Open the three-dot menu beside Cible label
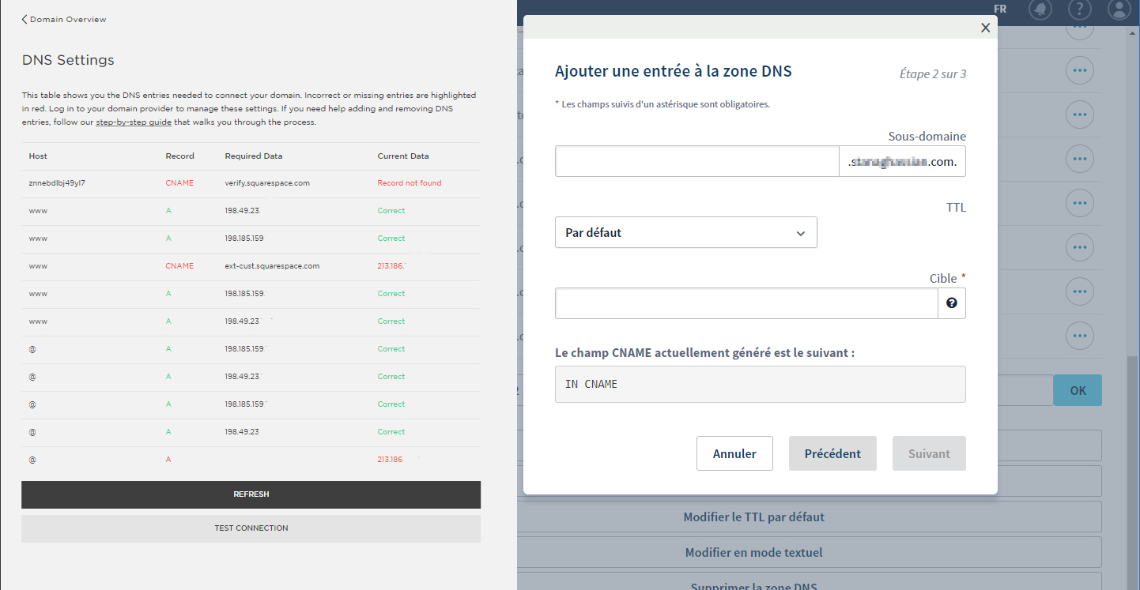Screen dimensions: 1140x590 (x=1079, y=291)
